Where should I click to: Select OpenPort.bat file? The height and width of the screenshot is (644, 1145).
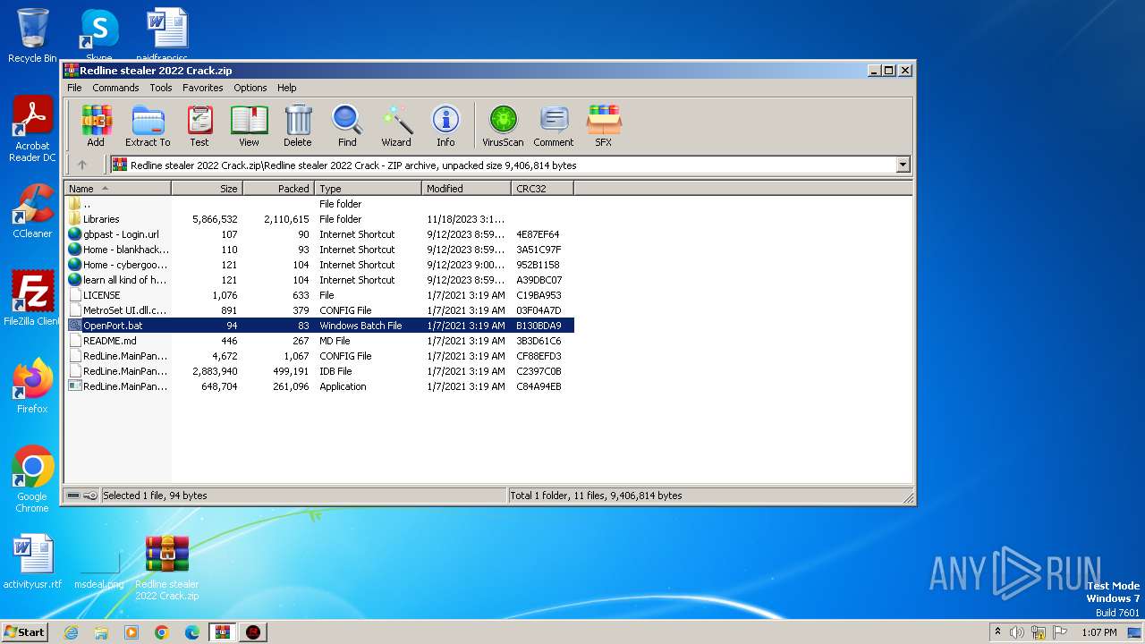point(319,326)
